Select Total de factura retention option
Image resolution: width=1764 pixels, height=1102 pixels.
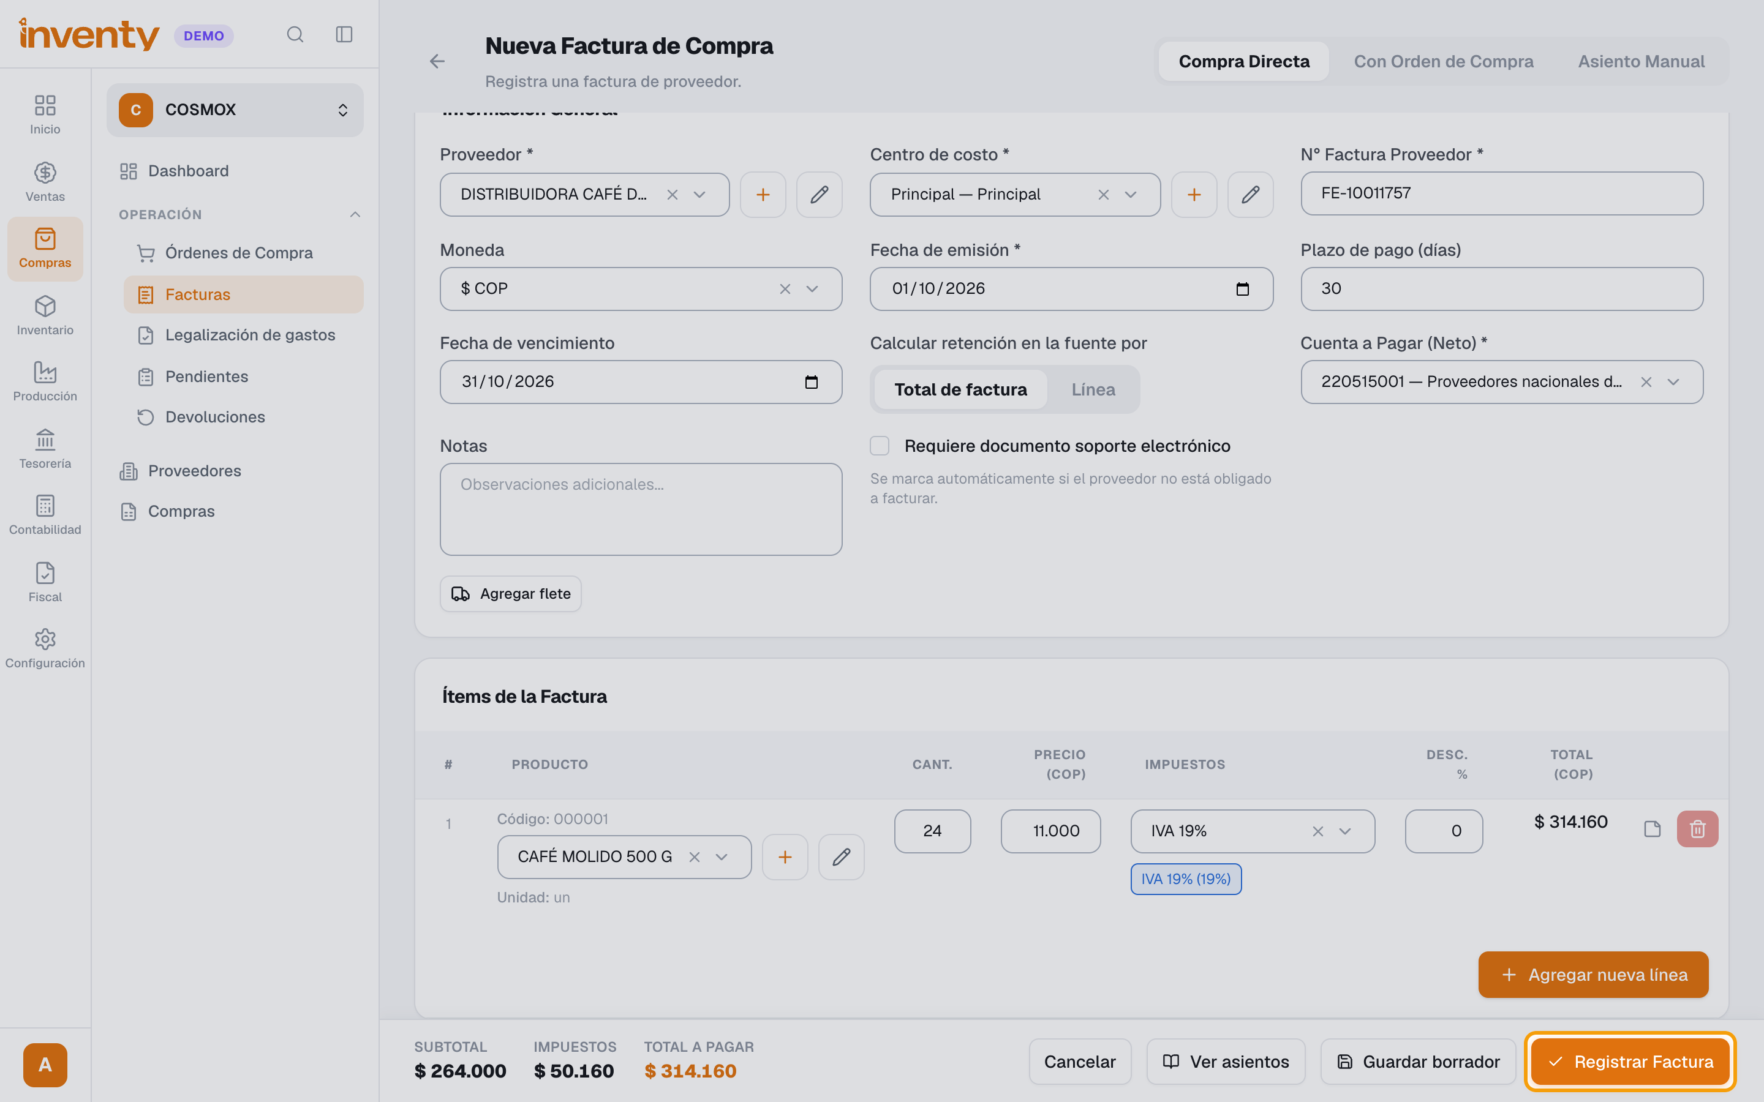961,389
